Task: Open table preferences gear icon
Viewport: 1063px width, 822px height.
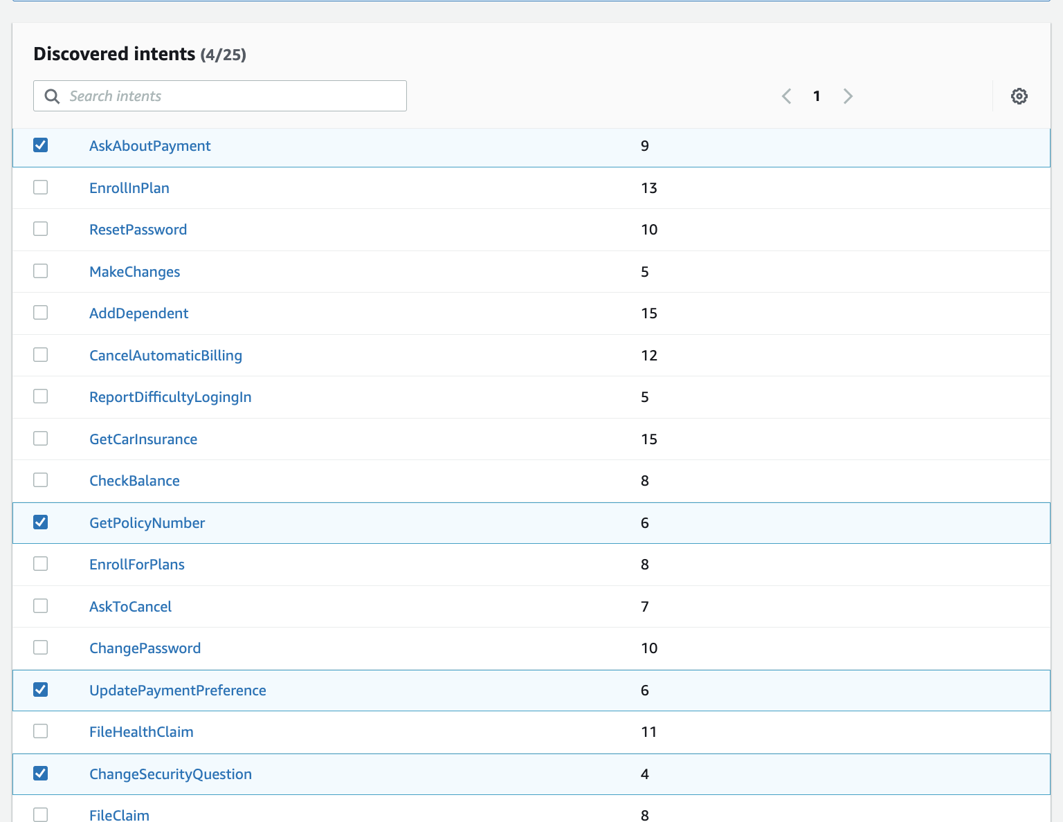Action: pyautogui.click(x=1019, y=96)
